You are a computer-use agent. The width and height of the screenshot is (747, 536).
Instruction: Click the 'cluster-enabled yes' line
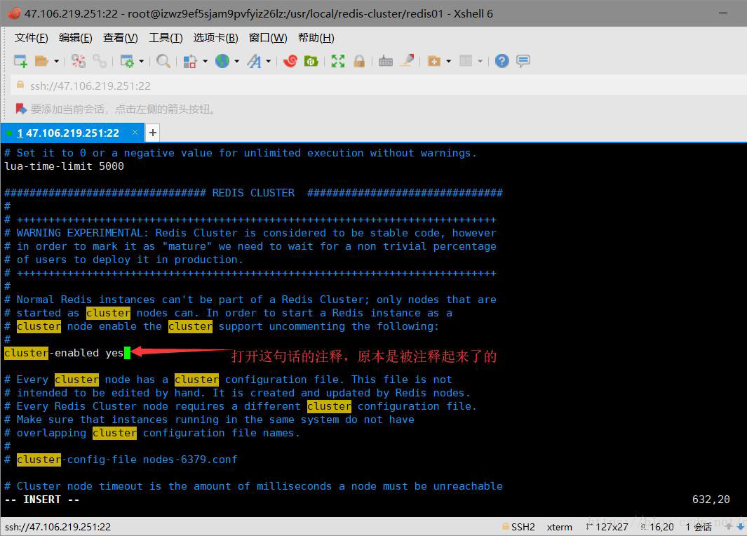[65, 353]
